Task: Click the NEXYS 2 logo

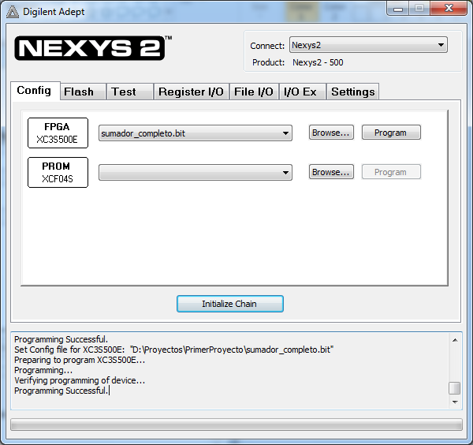Action: [90, 48]
